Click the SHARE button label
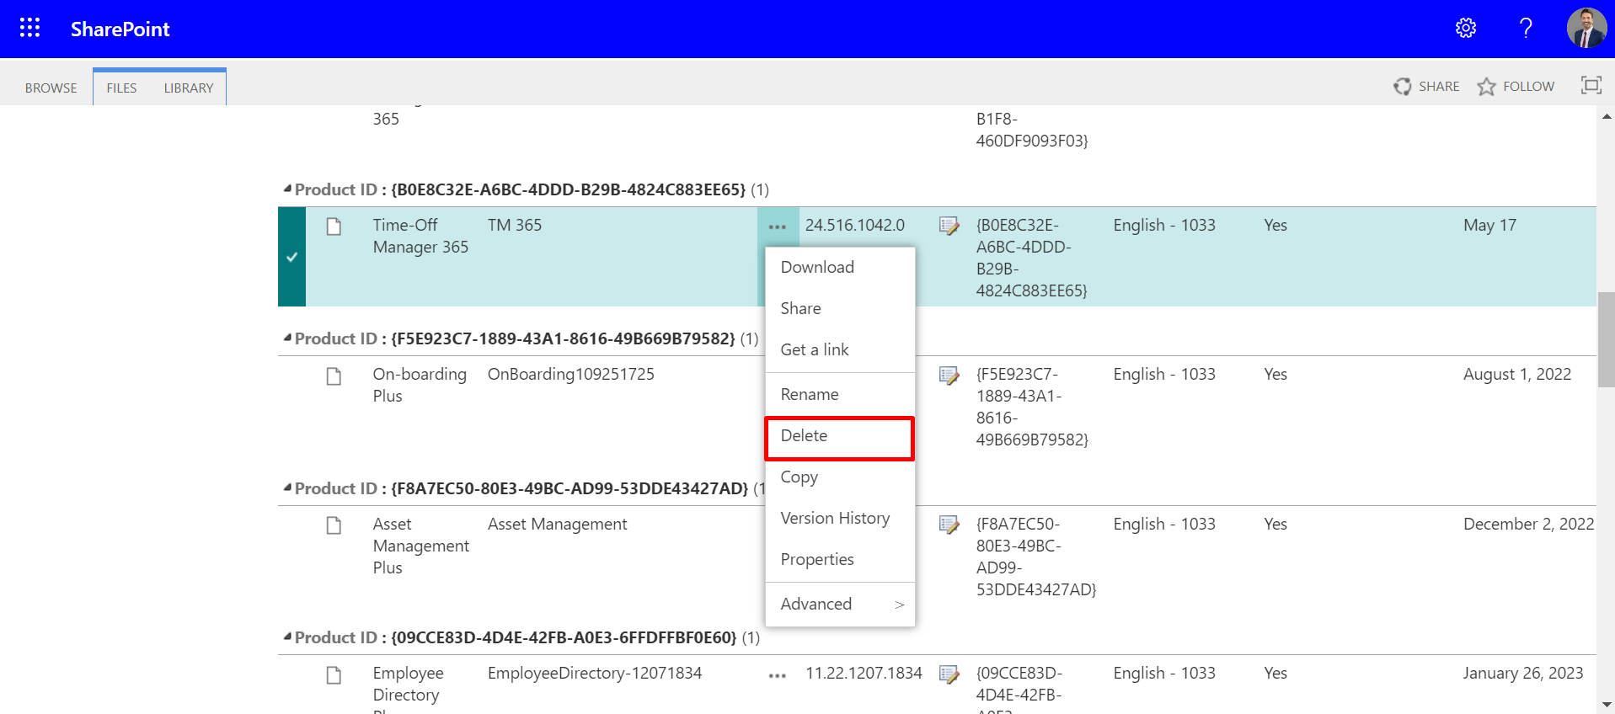This screenshot has width=1615, height=714. tap(1439, 86)
